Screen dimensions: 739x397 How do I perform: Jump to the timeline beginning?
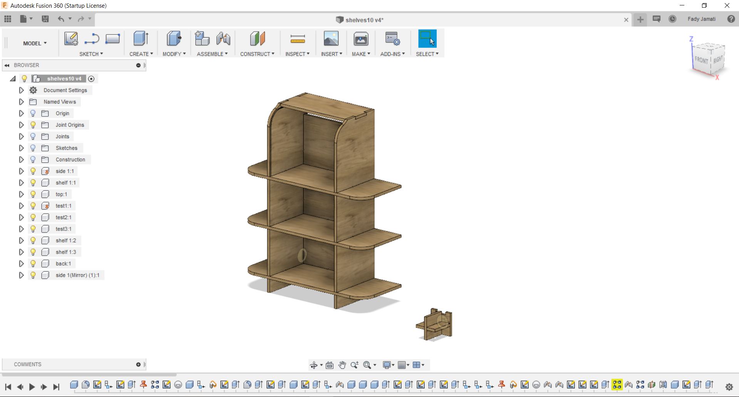(8, 387)
